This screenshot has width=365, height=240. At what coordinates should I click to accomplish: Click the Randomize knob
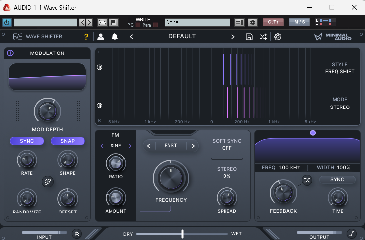[x=27, y=198]
